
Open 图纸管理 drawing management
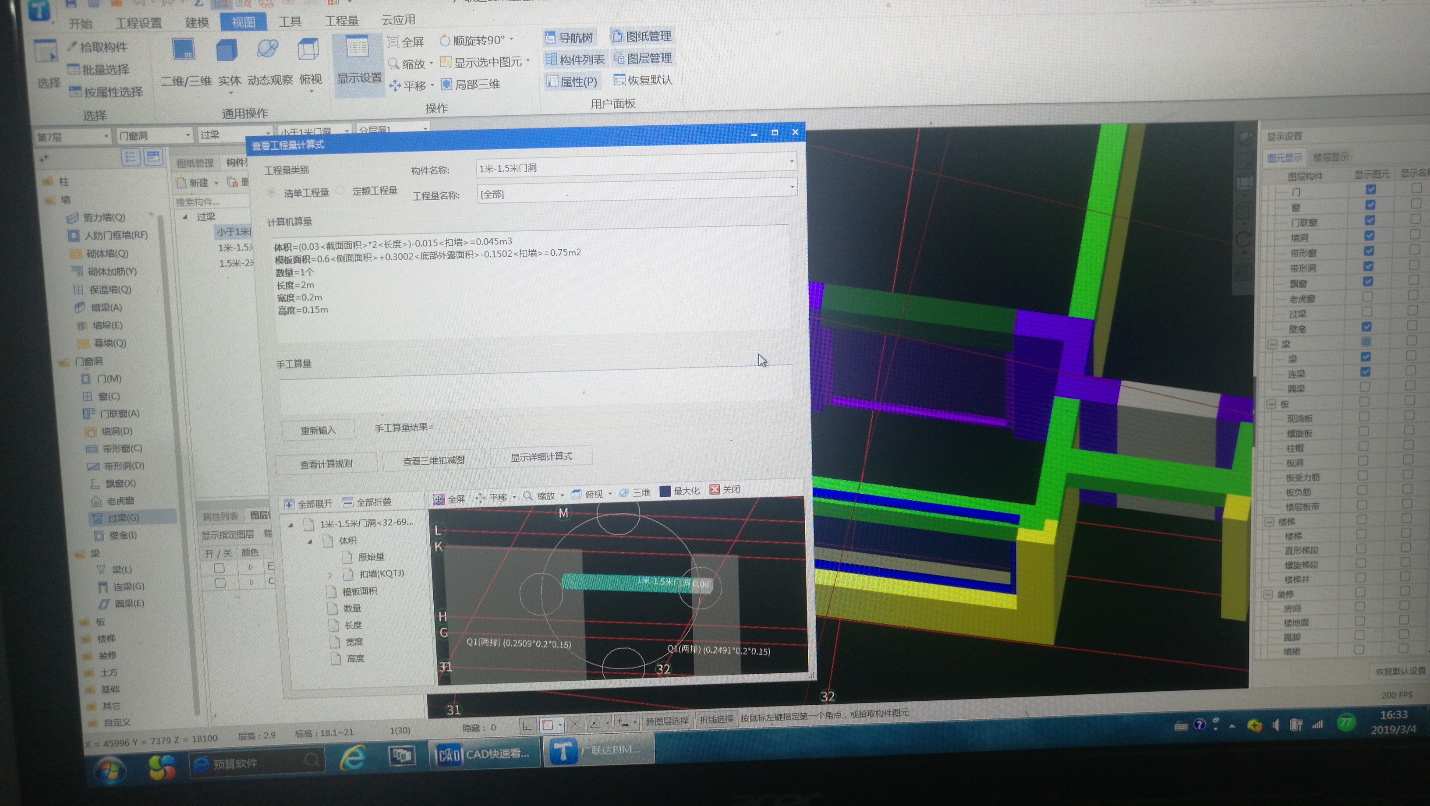point(642,37)
